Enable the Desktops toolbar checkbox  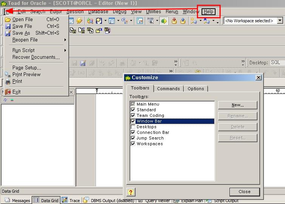tap(133, 127)
